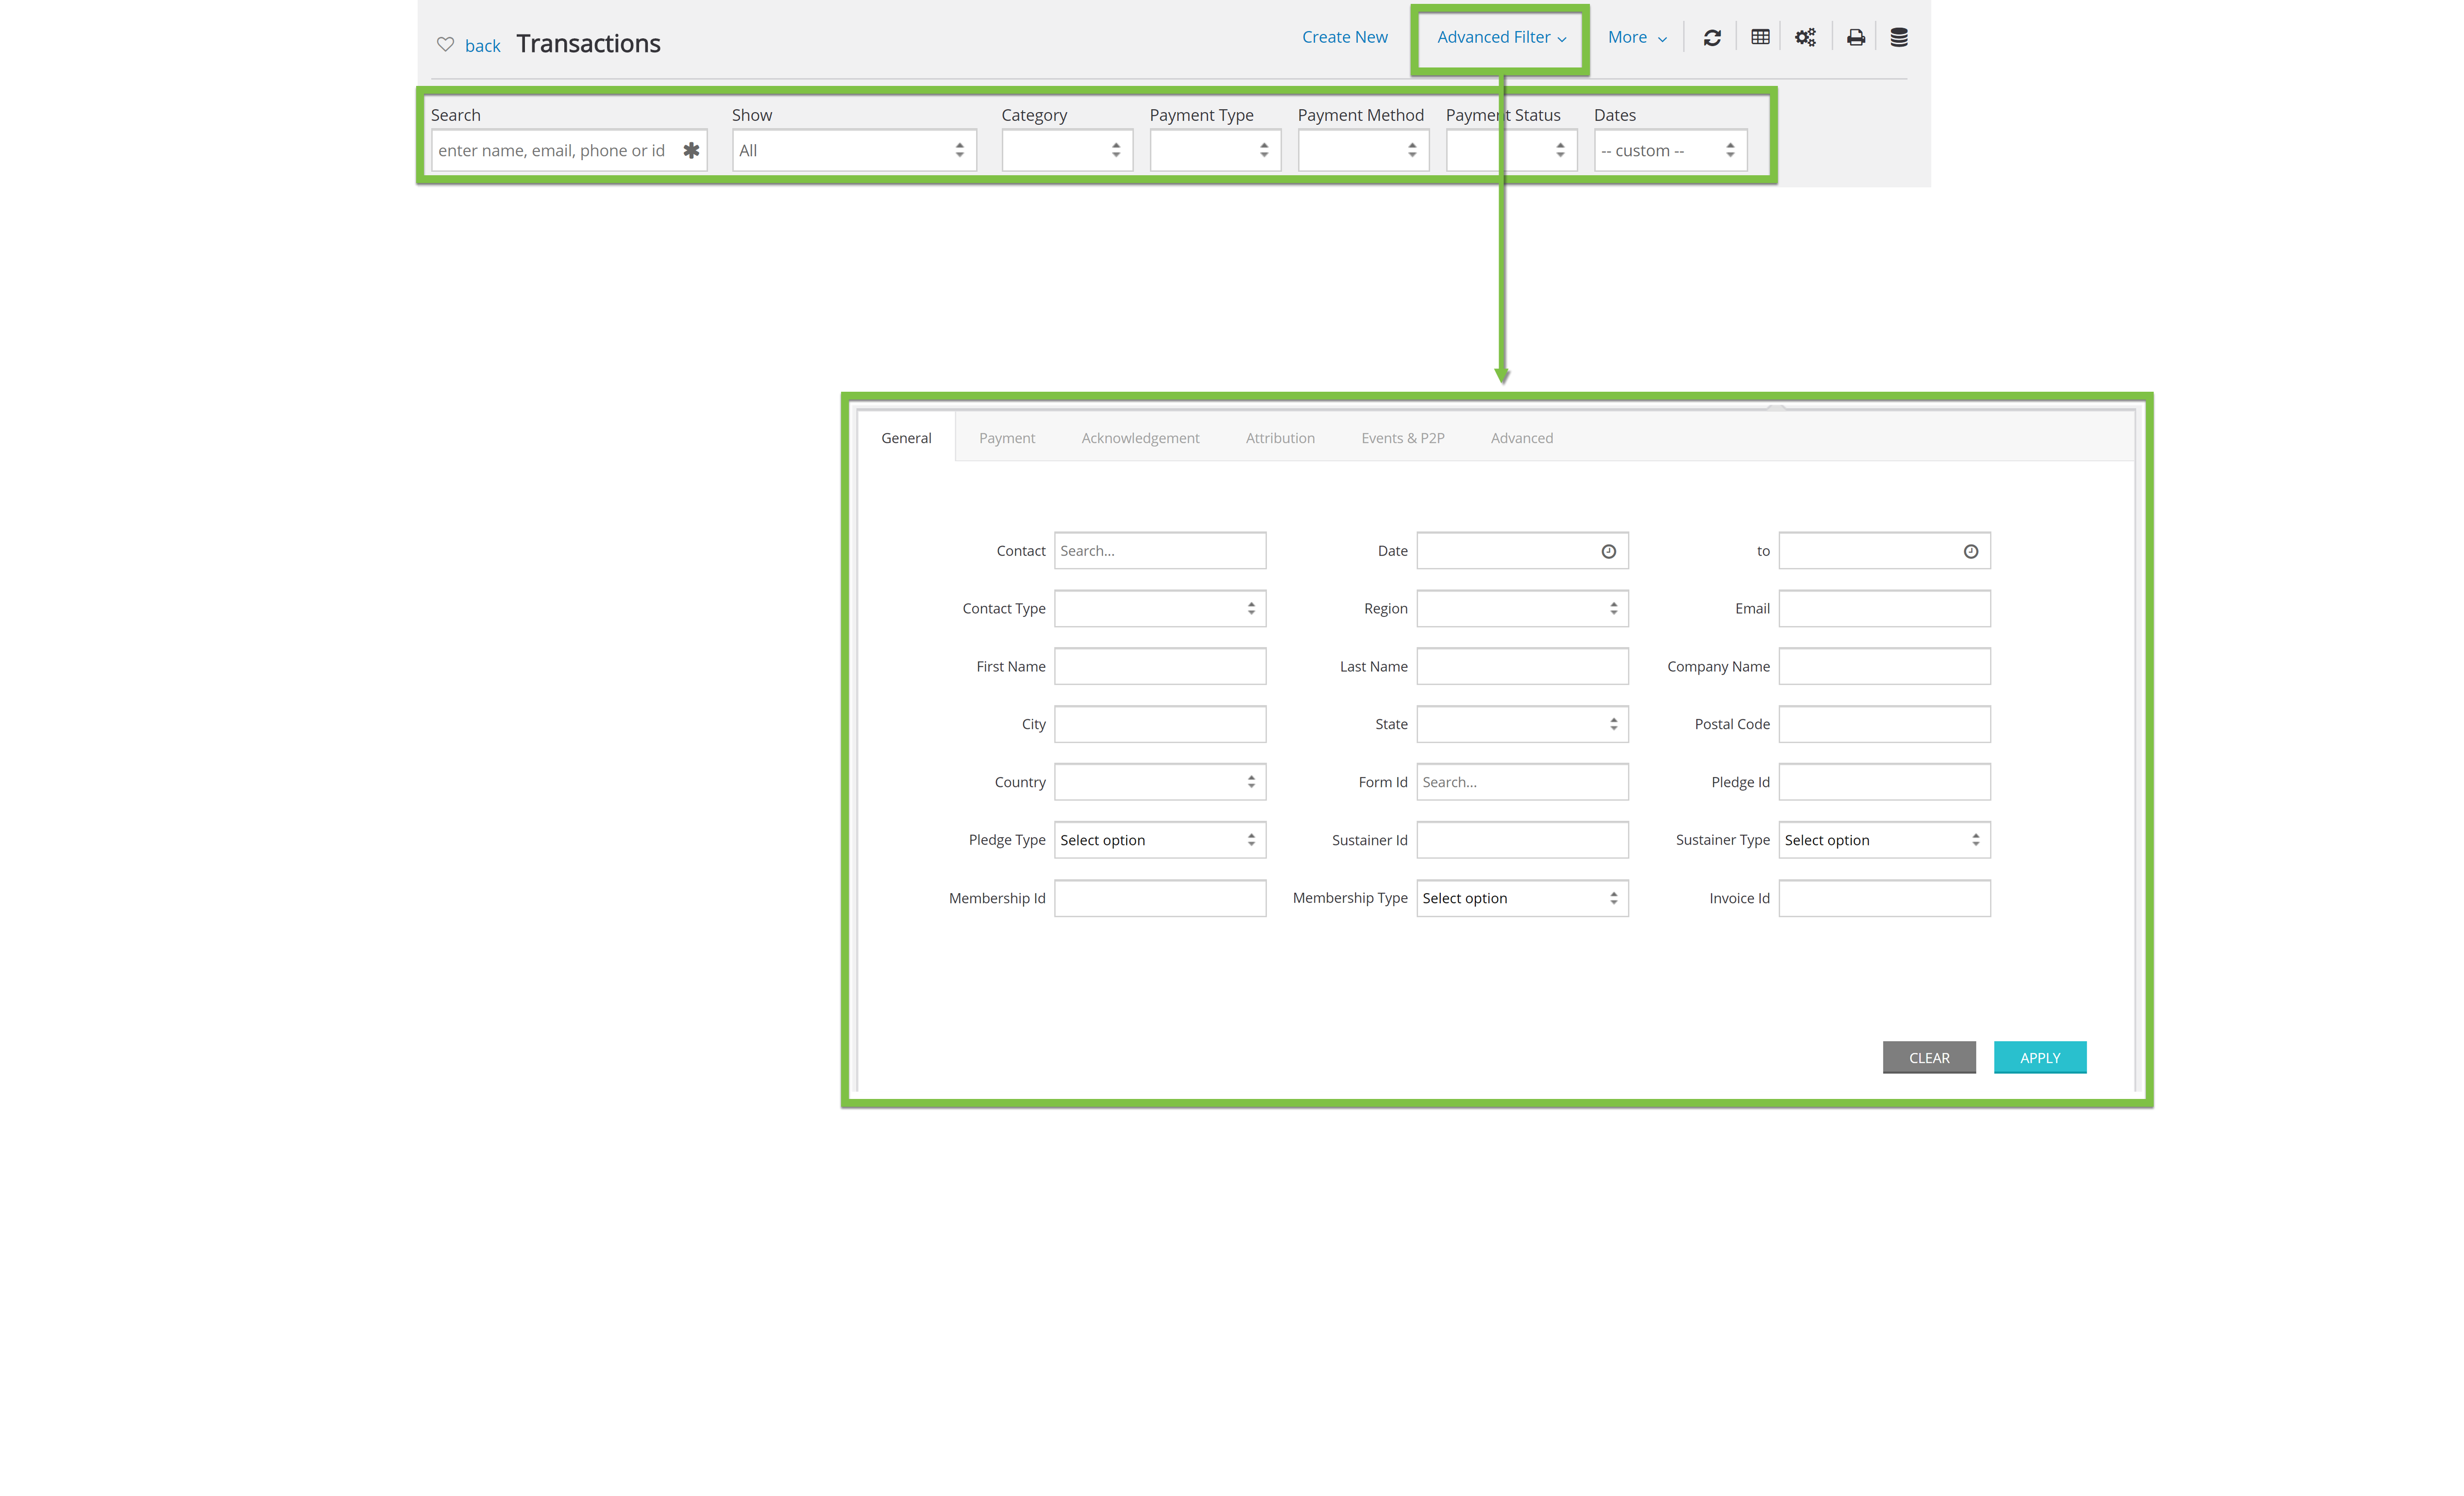Switch to the Acknowledgement tab
Screen dimensions: 2464x1496
[1140, 438]
